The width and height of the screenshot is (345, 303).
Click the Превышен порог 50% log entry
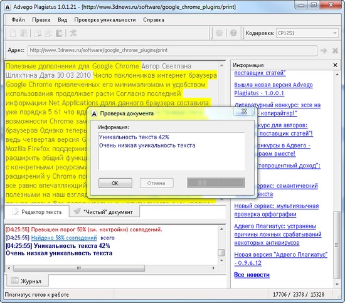83,230
